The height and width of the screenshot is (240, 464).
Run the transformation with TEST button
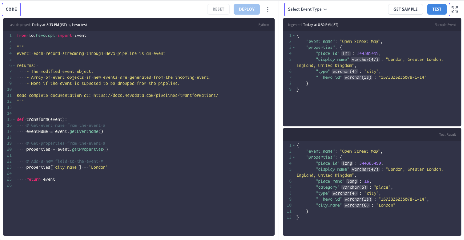click(x=437, y=9)
